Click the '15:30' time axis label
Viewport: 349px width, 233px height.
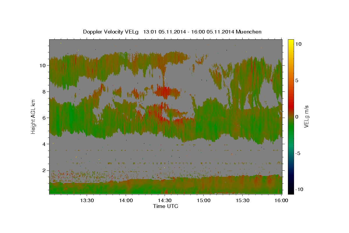tap(243, 200)
